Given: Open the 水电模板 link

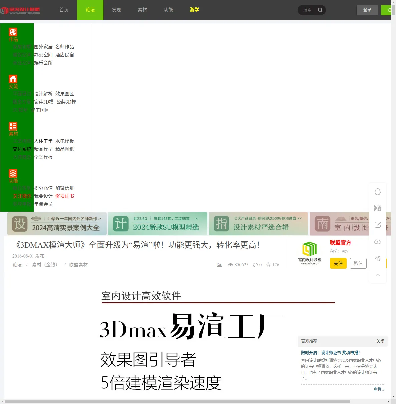Looking at the screenshot, I should pyautogui.click(x=65, y=141).
